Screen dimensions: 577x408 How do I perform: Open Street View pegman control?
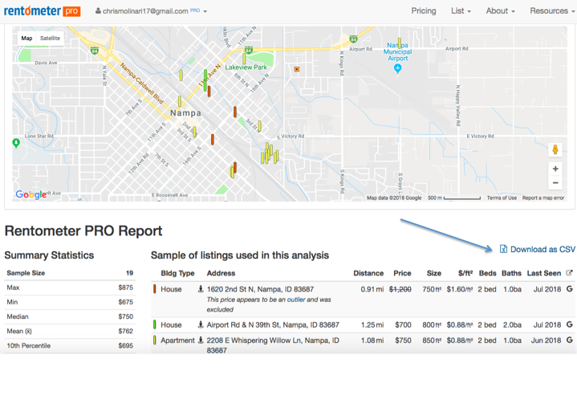click(555, 150)
